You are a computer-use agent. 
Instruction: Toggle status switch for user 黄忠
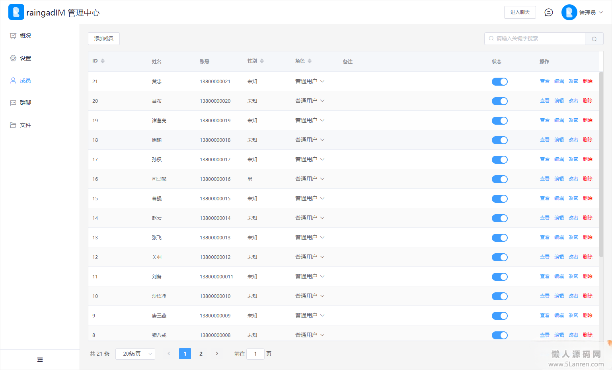pyautogui.click(x=499, y=82)
